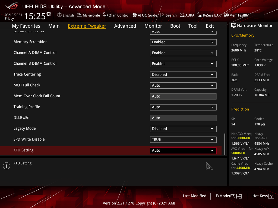Click English language label
This screenshot has height=208, width=278.
(68, 15)
